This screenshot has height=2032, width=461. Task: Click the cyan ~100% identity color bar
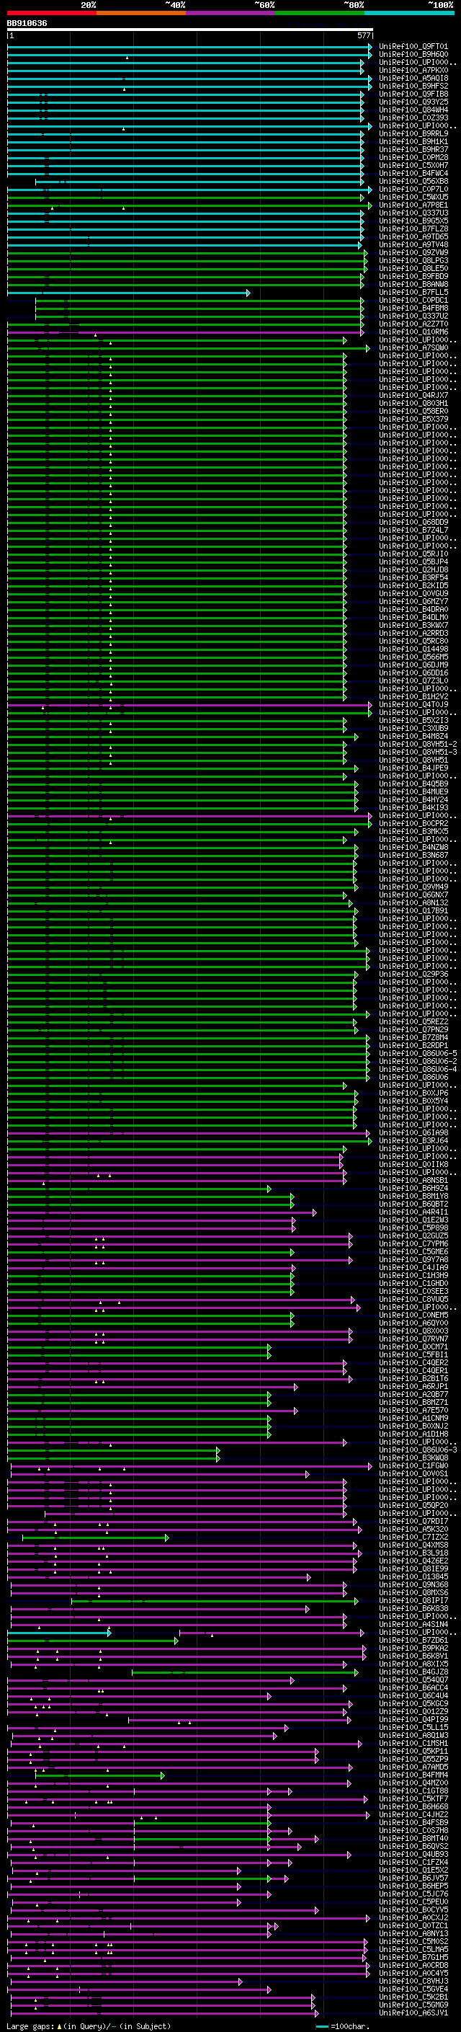[409, 13]
